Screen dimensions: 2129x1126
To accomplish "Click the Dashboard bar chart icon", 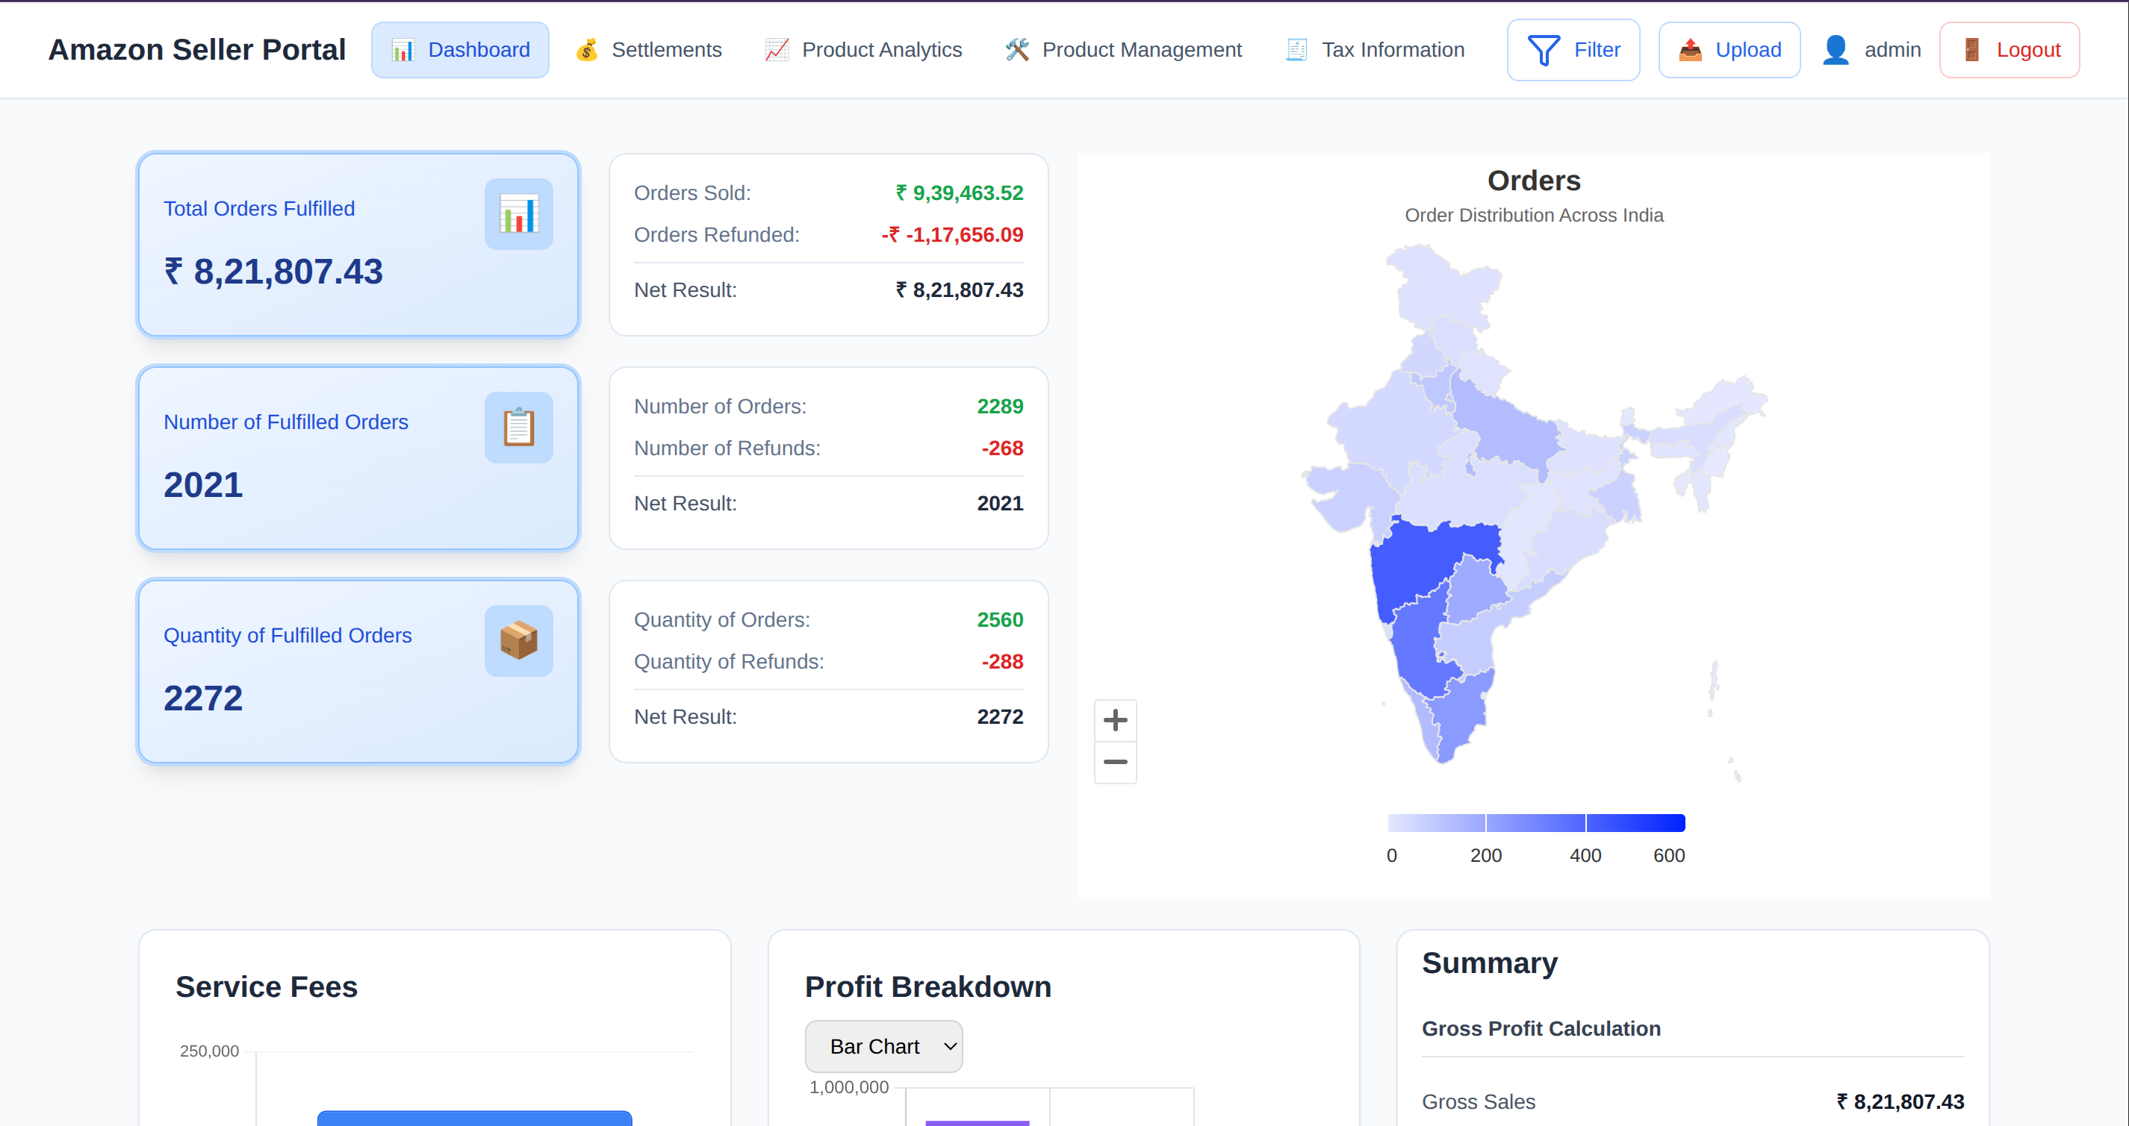I will click(x=403, y=49).
